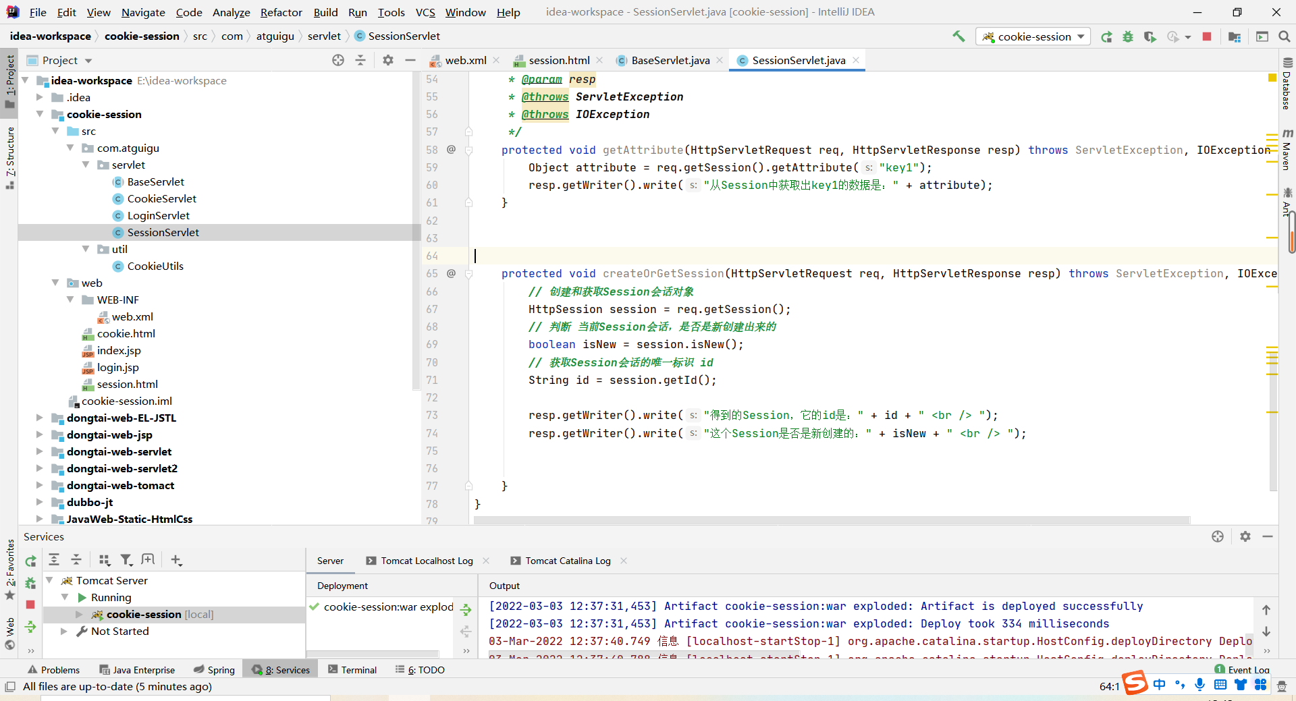Deploy all artifacts icon beside deployment
The height and width of the screenshot is (701, 1296).
(x=466, y=609)
